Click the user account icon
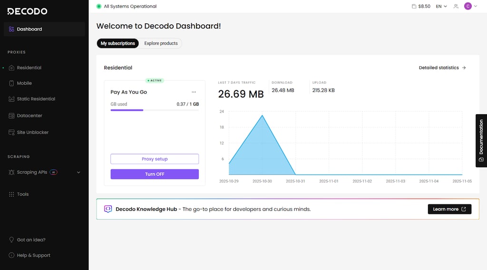 pos(456,6)
